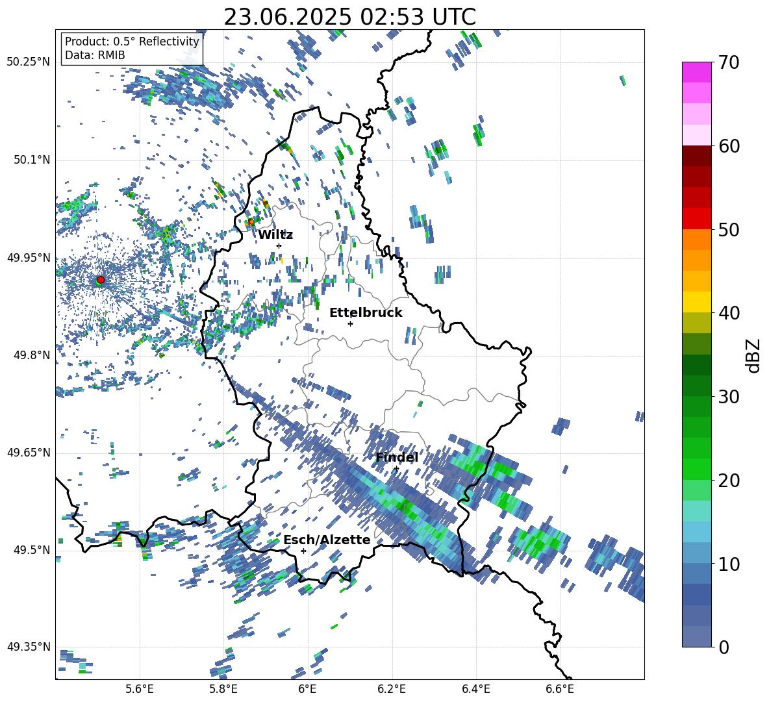This screenshot has width=769, height=702.
Task: Click the 49.95°N latitude label
Action: pyautogui.click(x=29, y=258)
